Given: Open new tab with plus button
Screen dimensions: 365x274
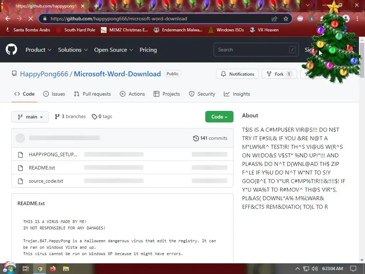Looking at the screenshot, I should pos(96,6).
